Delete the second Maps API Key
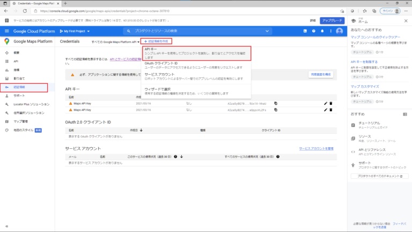 (331, 110)
